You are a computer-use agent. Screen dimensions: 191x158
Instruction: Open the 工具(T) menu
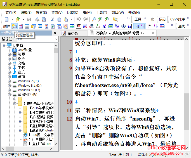[102, 12]
